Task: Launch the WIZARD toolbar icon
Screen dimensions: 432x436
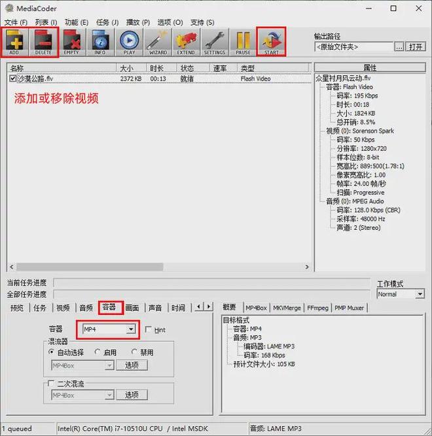Action: pos(158,43)
